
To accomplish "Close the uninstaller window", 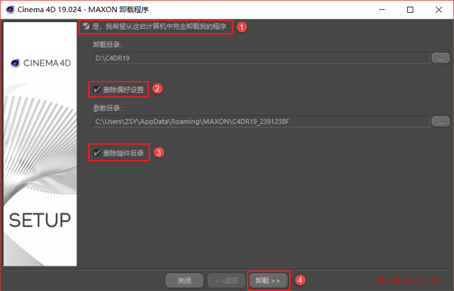I will click(x=439, y=9).
